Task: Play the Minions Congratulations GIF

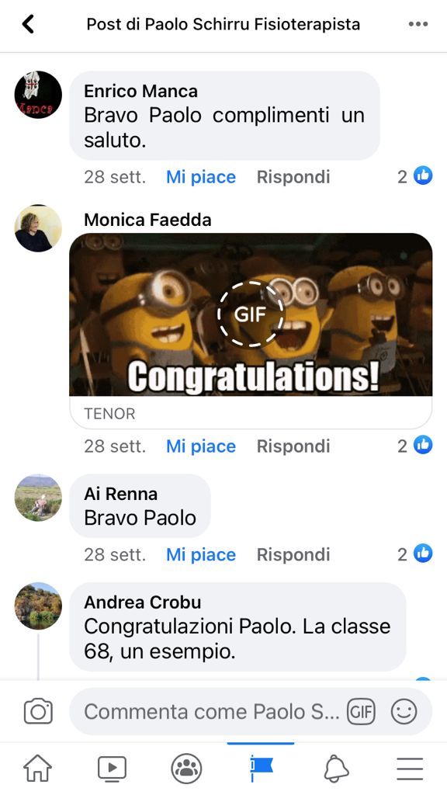Action: point(251,314)
